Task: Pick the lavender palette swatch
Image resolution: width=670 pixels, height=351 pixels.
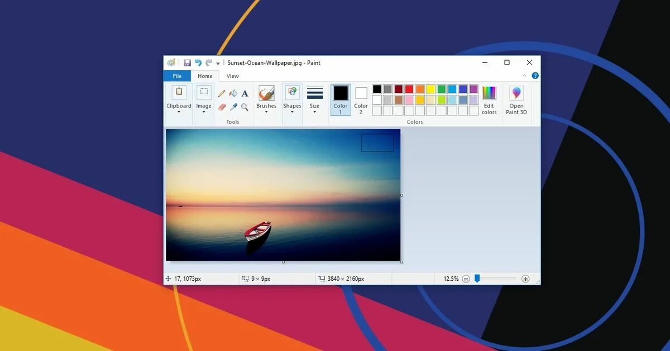Action: tap(474, 100)
